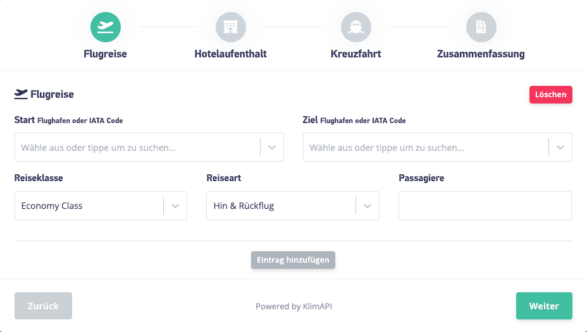The width and height of the screenshot is (587, 332).
Task: Click the Start airport search field
Action: click(x=137, y=148)
